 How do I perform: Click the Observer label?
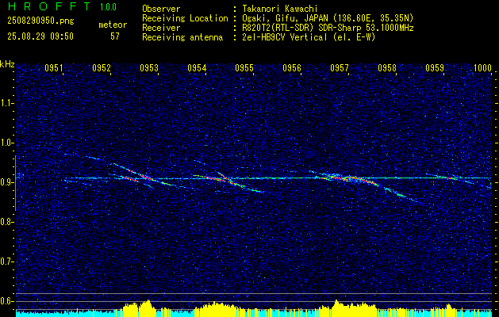point(161,9)
